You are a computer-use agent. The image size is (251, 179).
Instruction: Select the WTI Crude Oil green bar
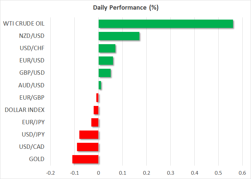click(x=166, y=24)
